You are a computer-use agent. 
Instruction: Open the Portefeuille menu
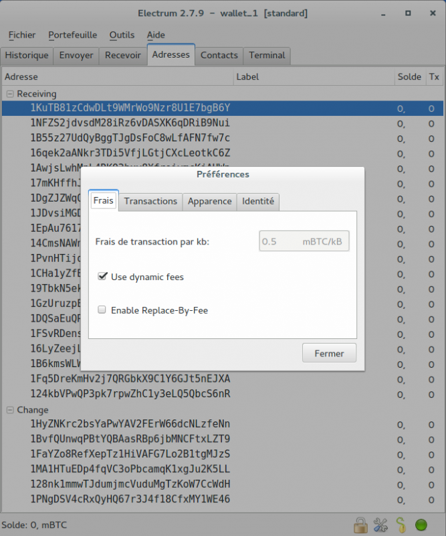pos(72,35)
